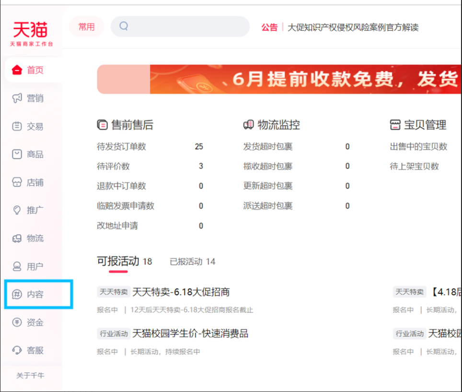Click the 宝贝管理 heading
This screenshot has height=392, width=462.
click(x=425, y=125)
